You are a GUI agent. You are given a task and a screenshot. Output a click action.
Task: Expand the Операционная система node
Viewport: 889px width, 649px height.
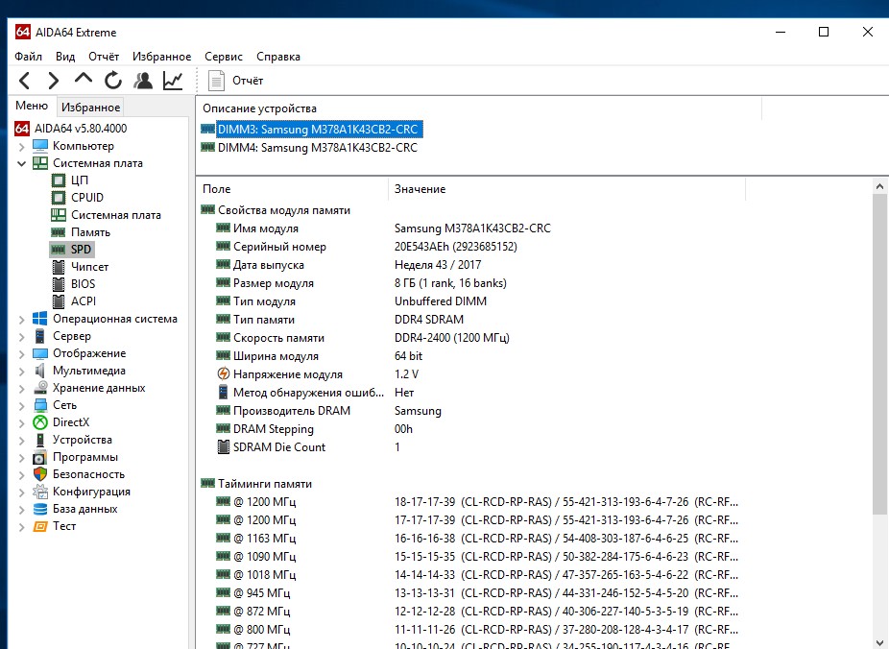point(21,320)
